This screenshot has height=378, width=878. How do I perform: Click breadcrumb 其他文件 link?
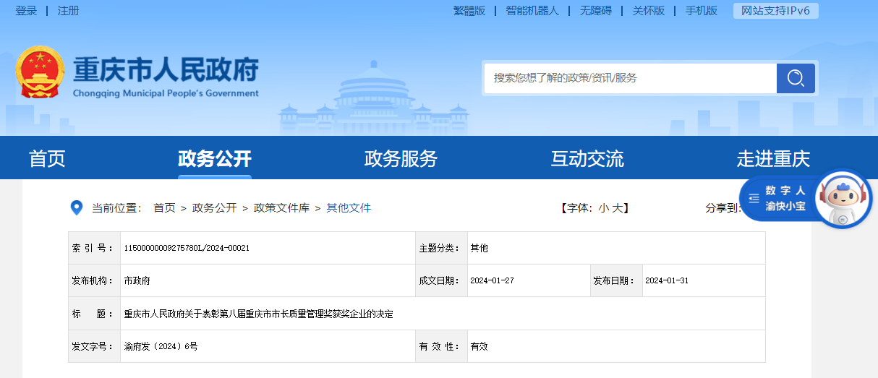tap(349, 208)
